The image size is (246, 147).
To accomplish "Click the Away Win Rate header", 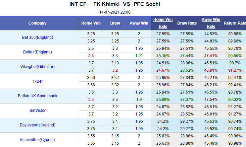I will tap(211, 23).
